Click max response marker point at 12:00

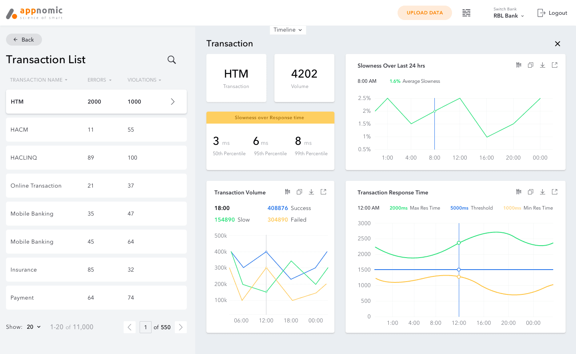(459, 243)
